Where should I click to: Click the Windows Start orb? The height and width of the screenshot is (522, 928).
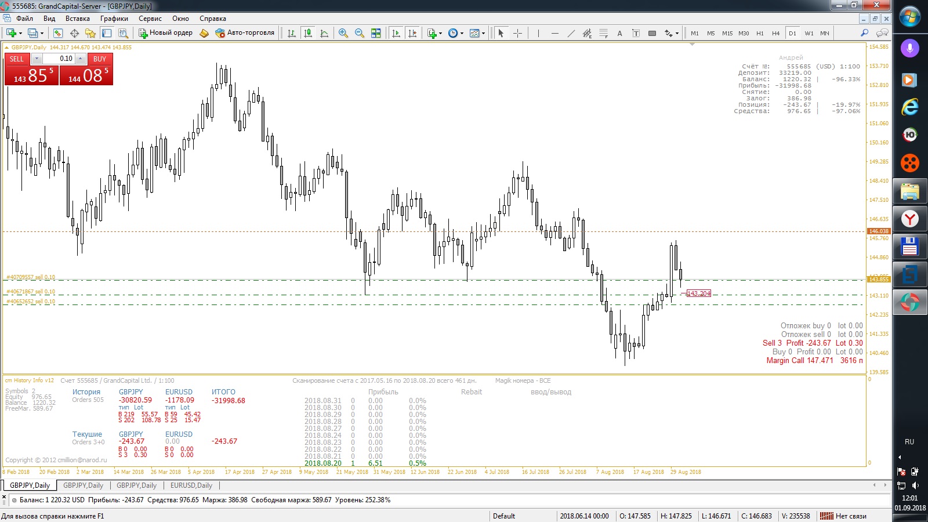point(909,16)
